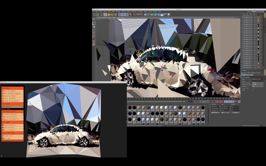Click Get Auto Points button

(13, 117)
